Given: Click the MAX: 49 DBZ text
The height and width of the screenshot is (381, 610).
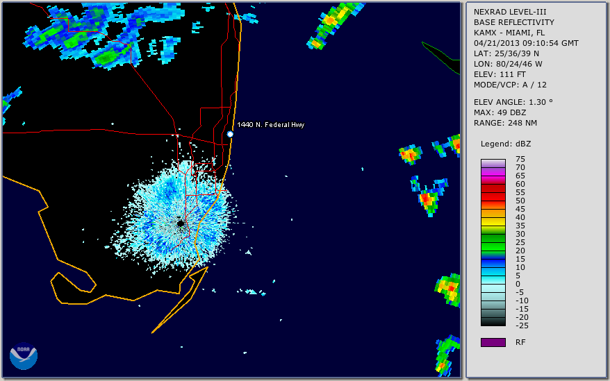Looking at the screenshot, I should (x=500, y=112).
